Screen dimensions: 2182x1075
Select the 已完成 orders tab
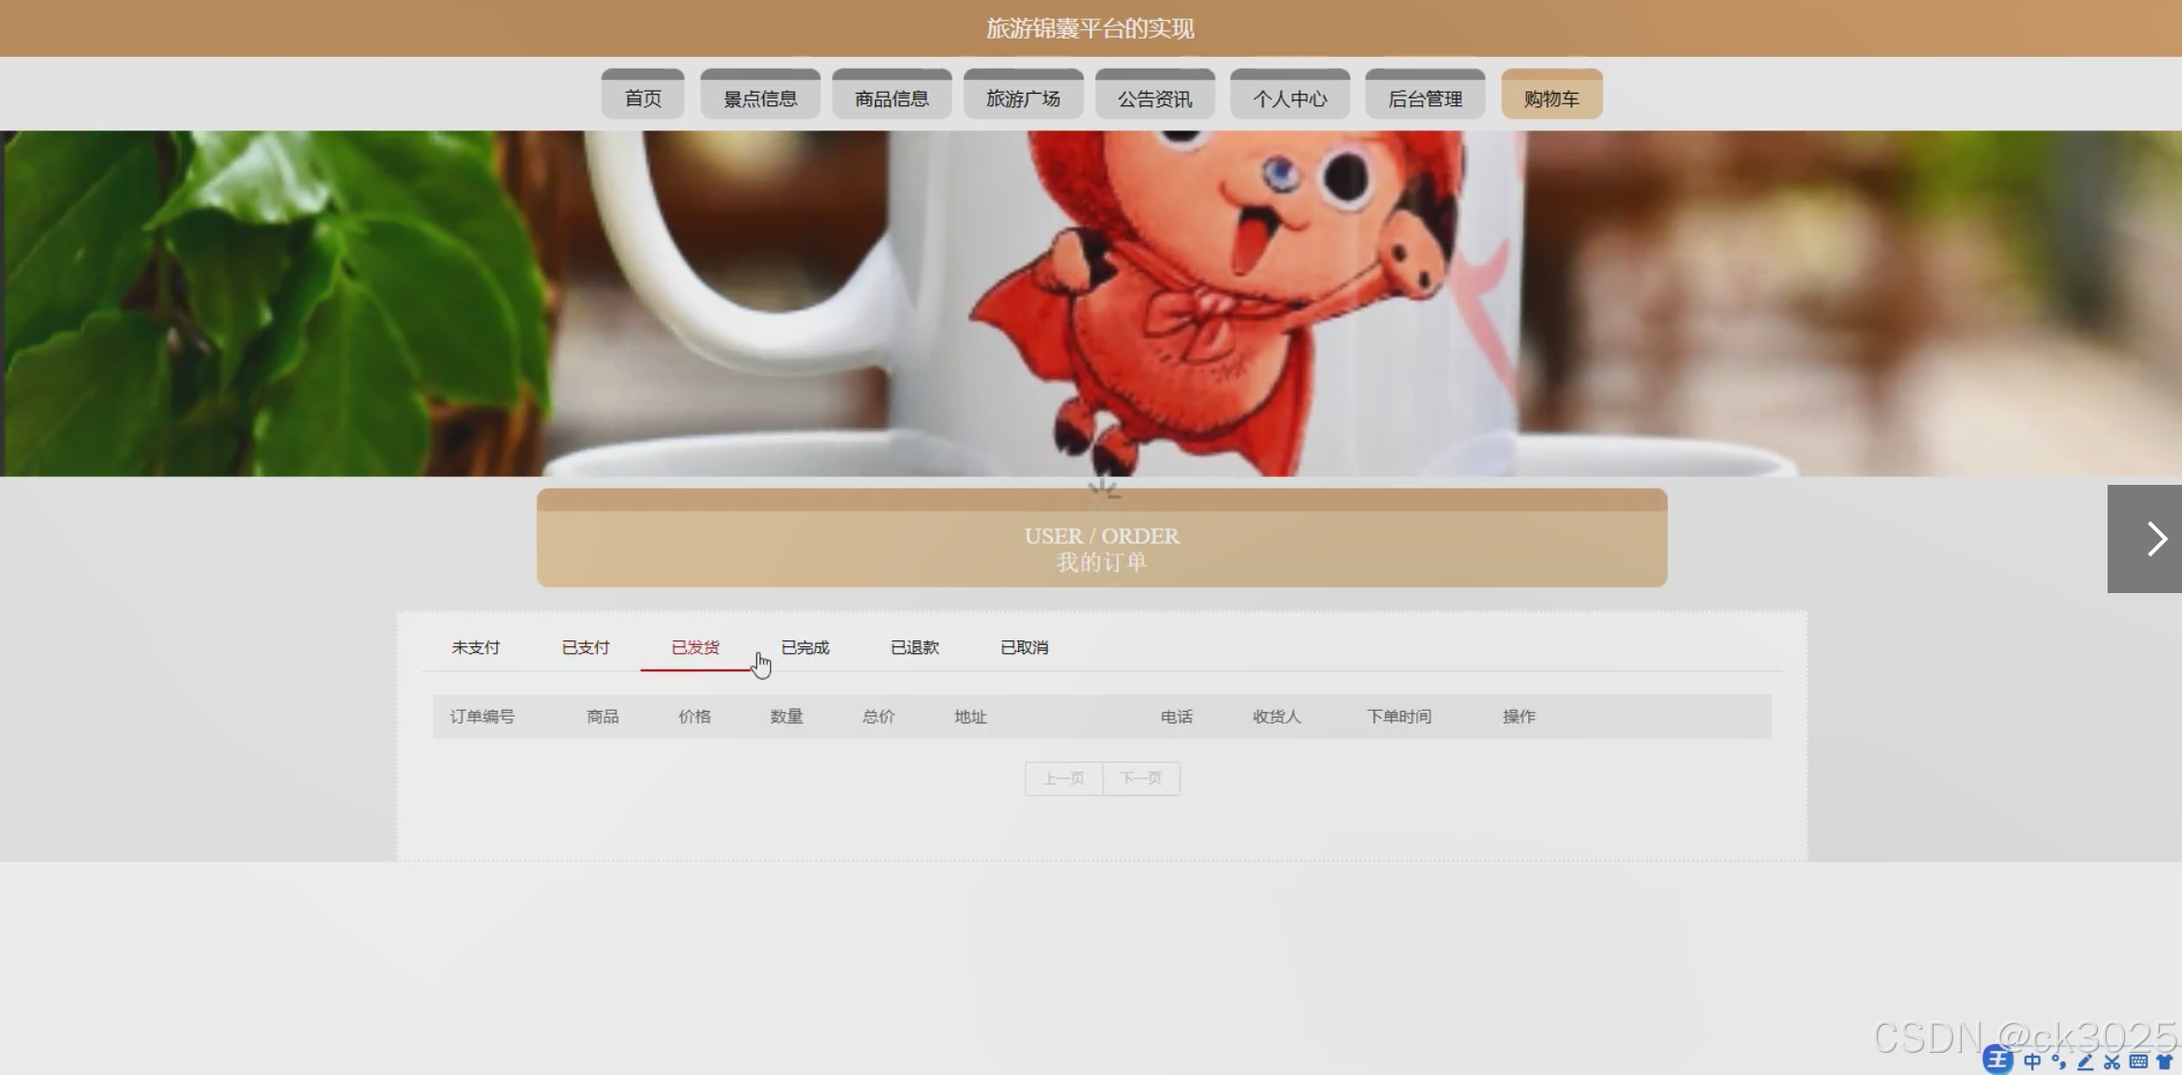tap(805, 647)
